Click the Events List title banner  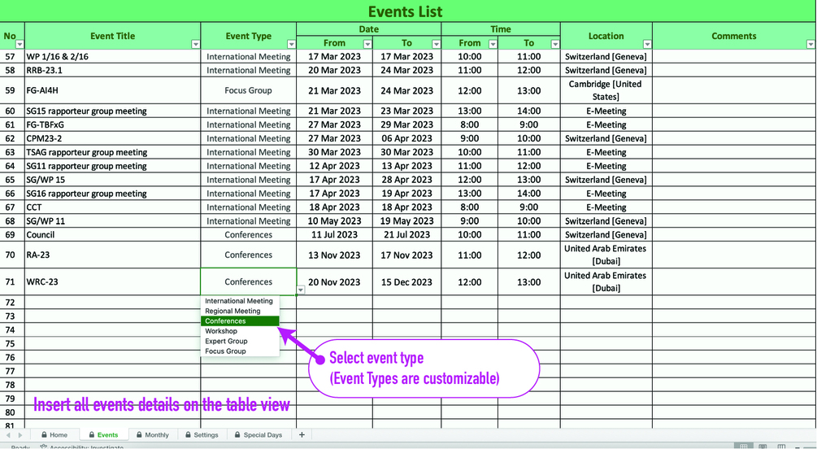408,11
